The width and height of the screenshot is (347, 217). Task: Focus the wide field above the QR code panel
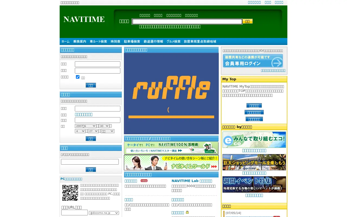[x=90, y=162]
